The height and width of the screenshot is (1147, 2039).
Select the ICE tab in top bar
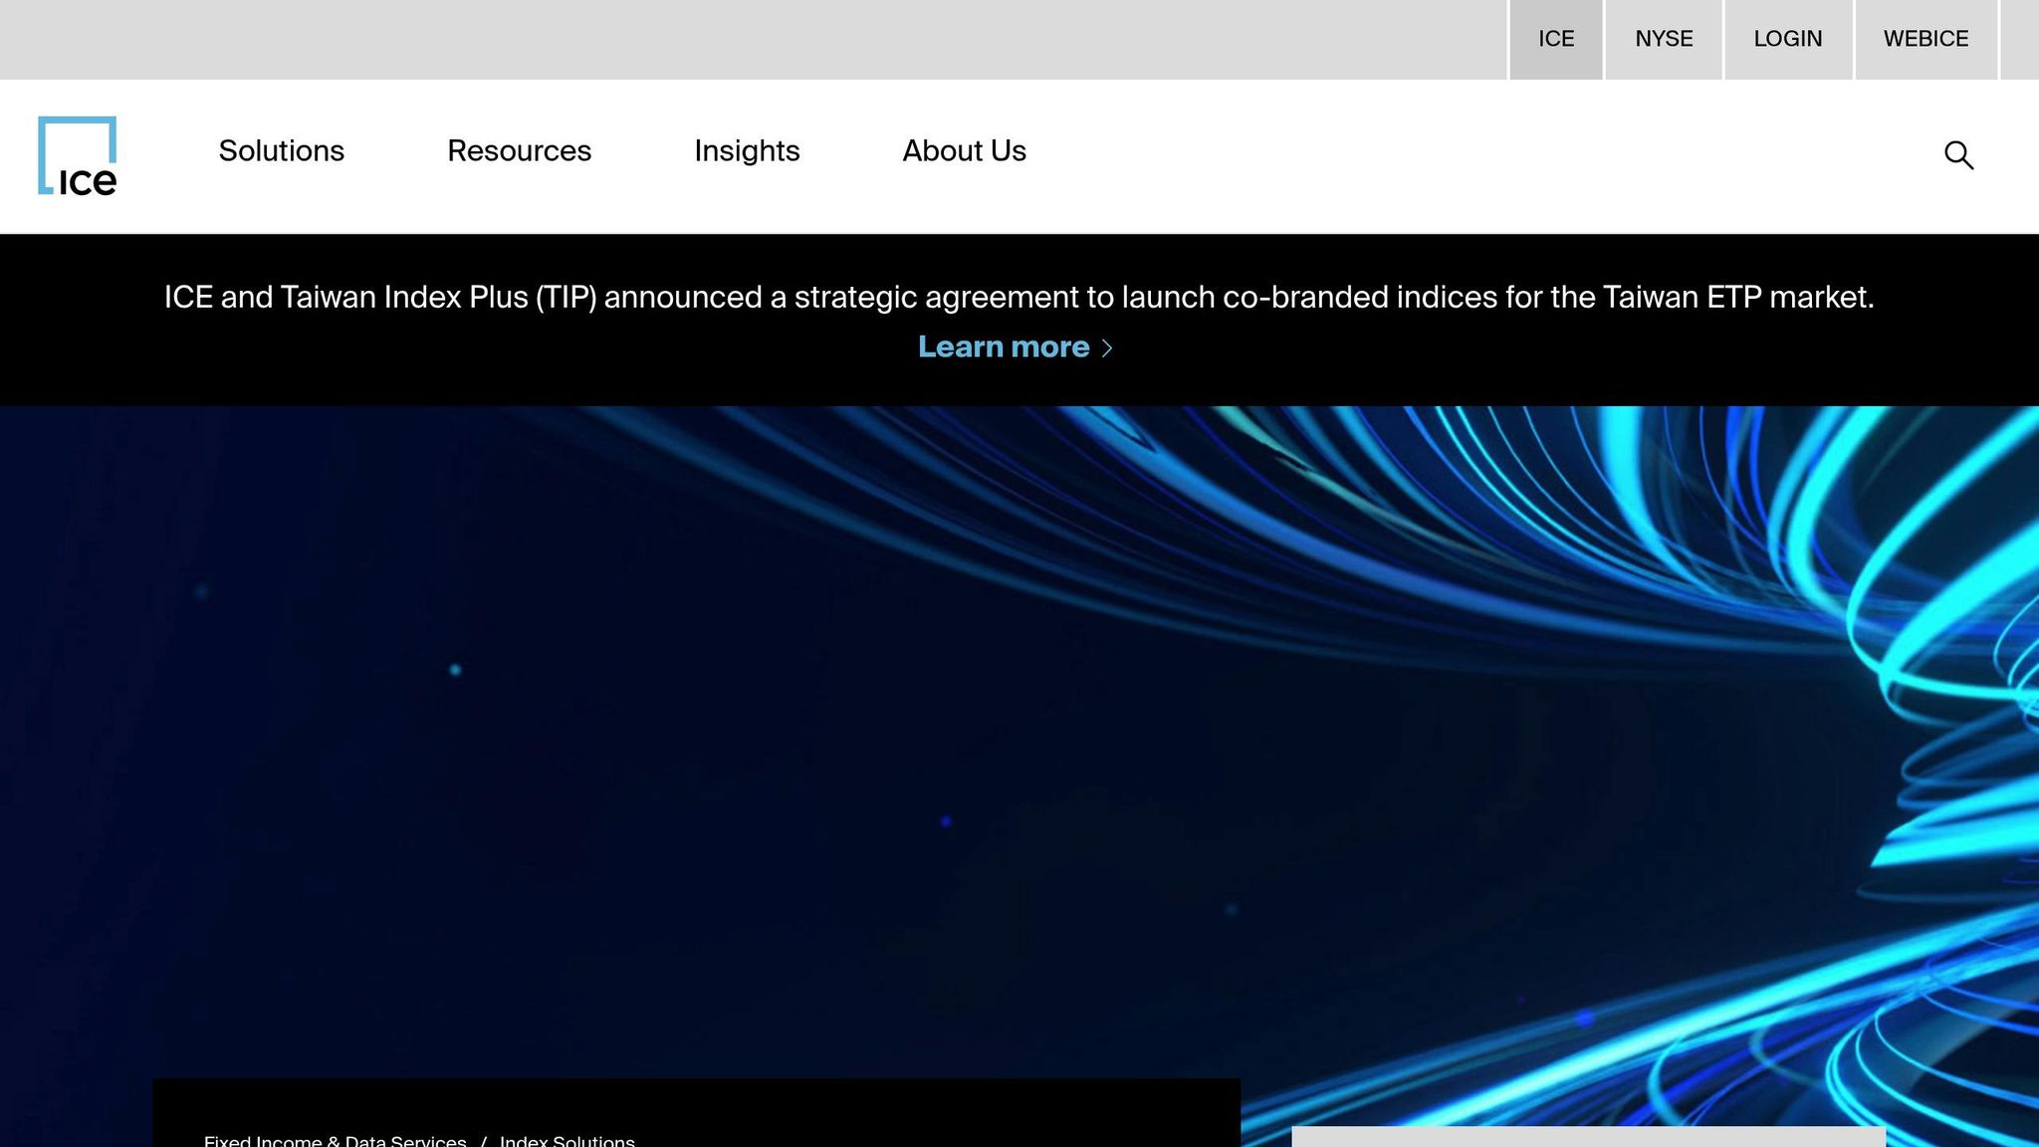[x=1556, y=40]
